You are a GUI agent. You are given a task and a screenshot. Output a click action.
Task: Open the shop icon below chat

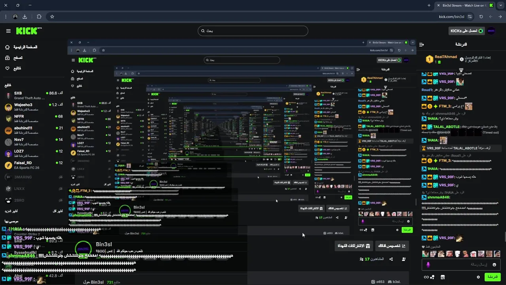click(443, 277)
